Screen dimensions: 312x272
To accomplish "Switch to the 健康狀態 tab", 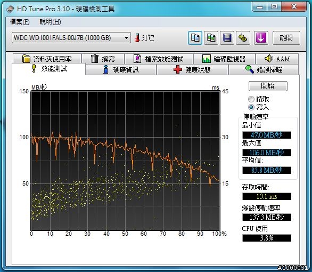I will (x=192, y=70).
